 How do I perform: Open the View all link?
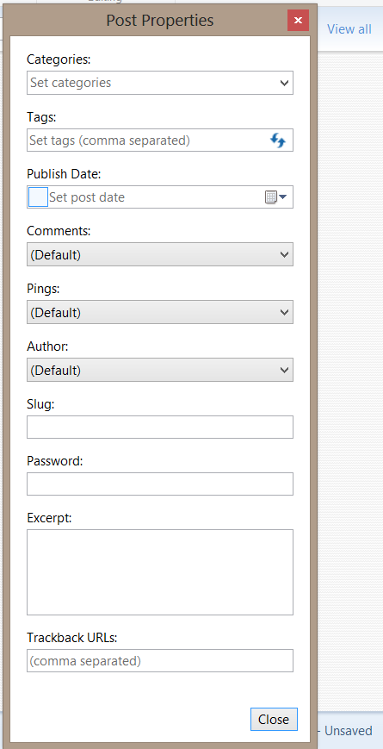point(349,29)
